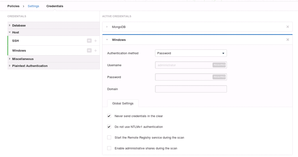Remove the MongoDB active credential

[288, 27]
